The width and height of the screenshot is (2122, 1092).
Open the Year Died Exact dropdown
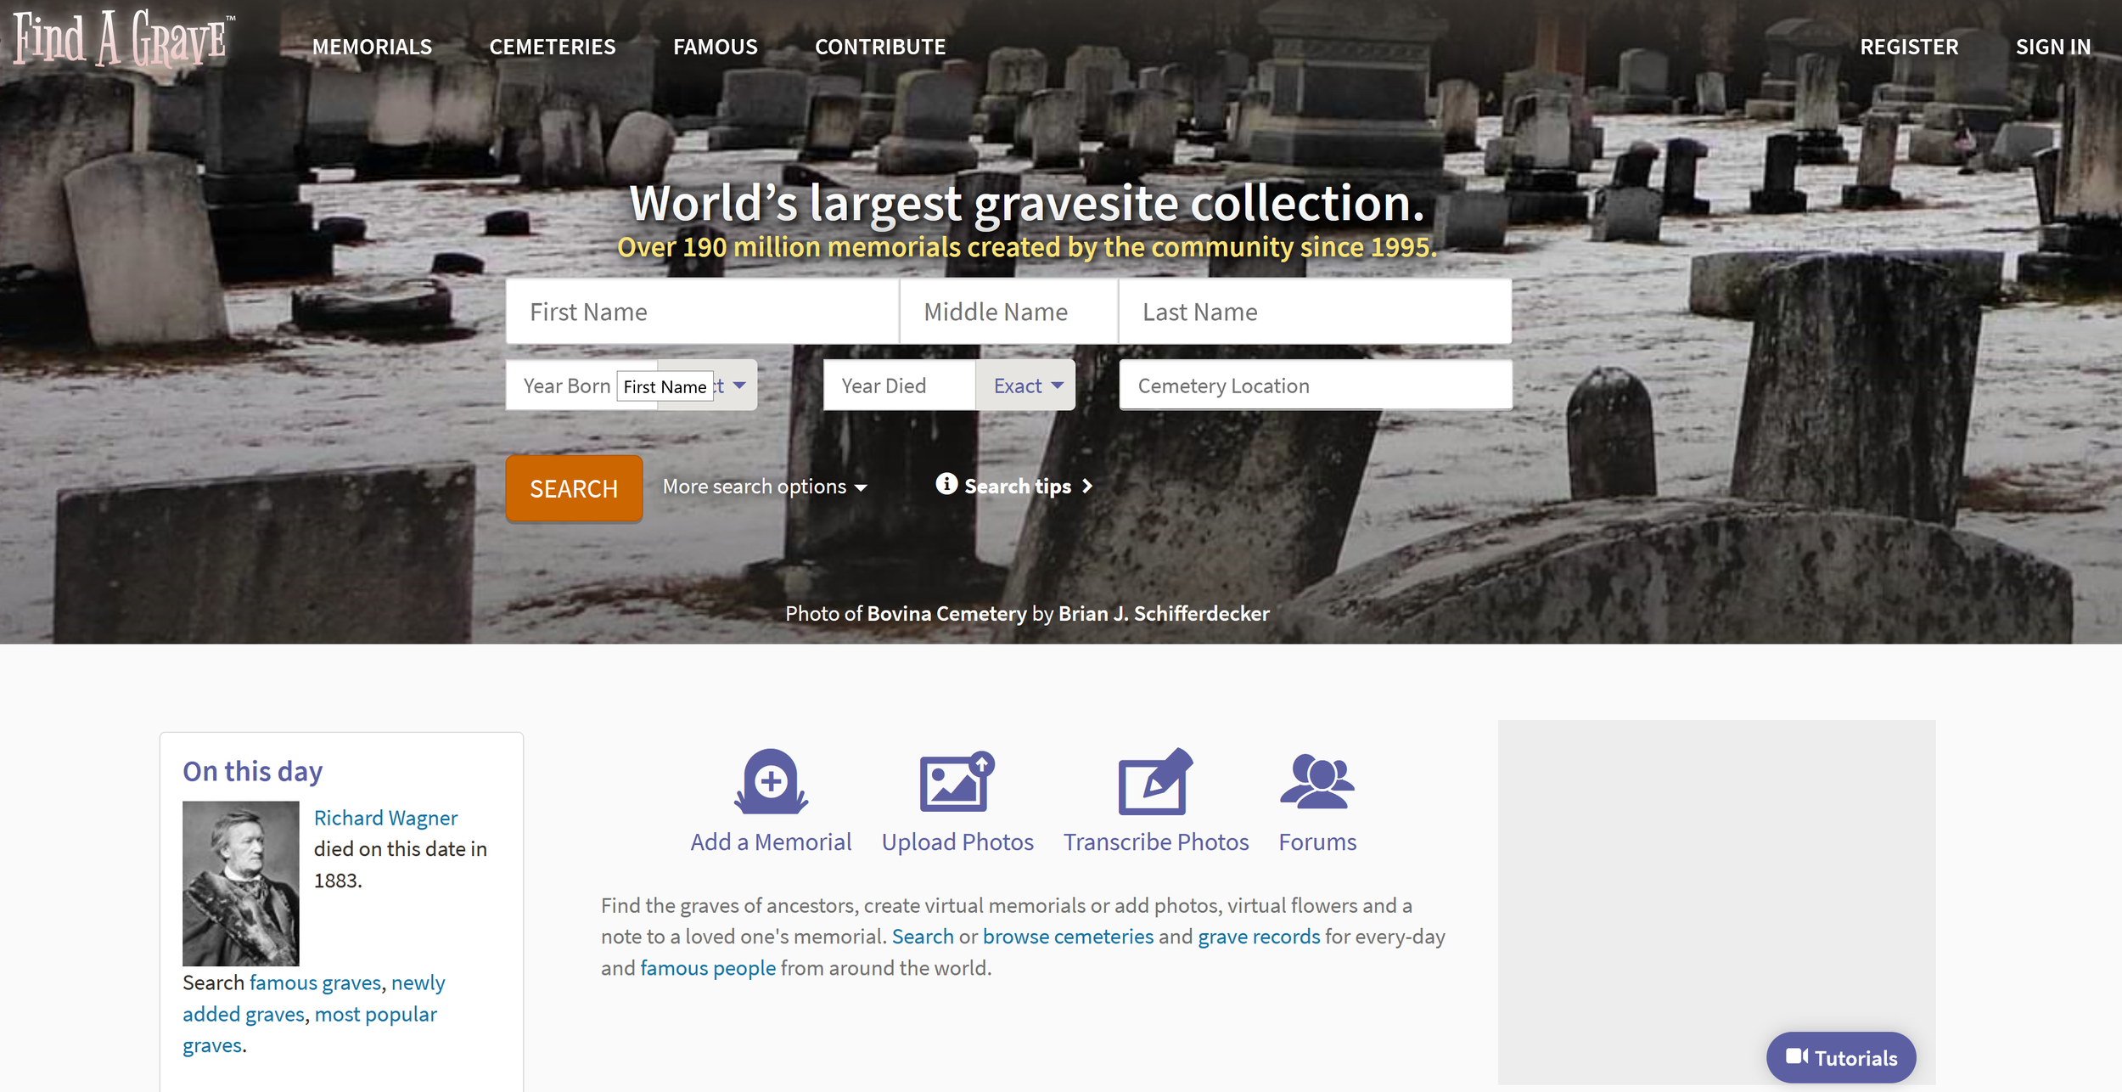(x=1025, y=386)
